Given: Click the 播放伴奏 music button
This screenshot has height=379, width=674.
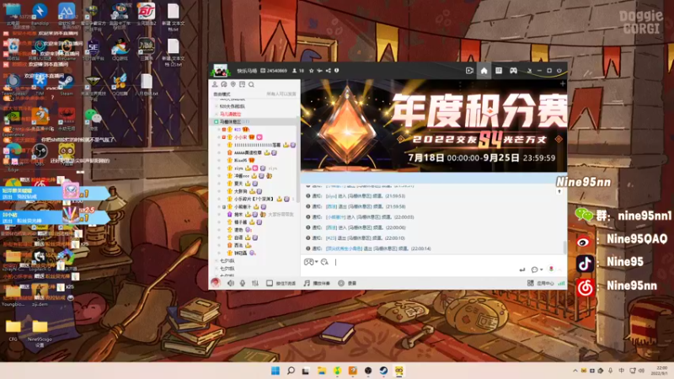Looking at the screenshot, I should tap(317, 283).
